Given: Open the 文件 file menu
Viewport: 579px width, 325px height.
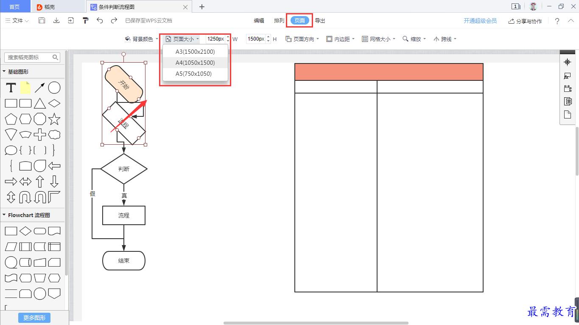Looking at the screenshot, I should point(17,20).
